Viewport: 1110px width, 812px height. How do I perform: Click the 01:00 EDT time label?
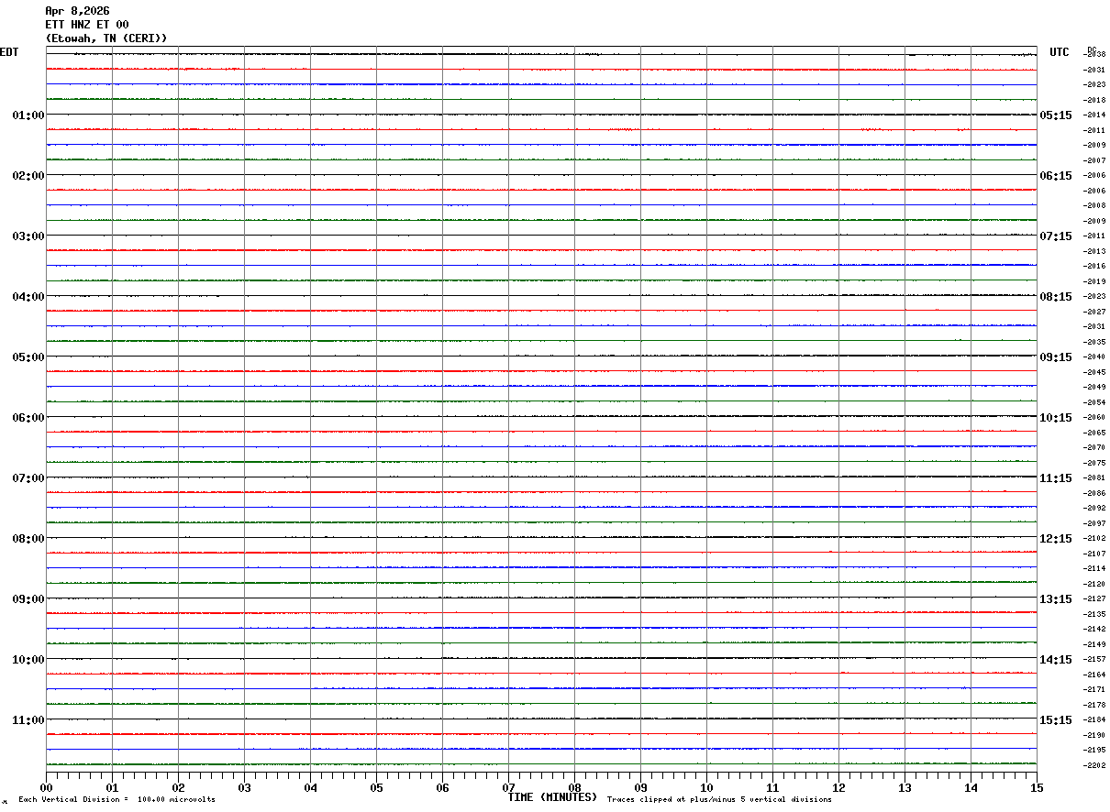tap(28, 115)
